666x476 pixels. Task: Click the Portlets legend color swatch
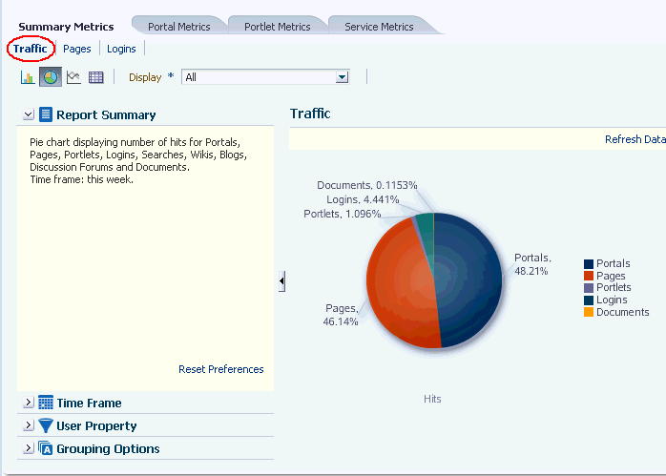[589, 288]
